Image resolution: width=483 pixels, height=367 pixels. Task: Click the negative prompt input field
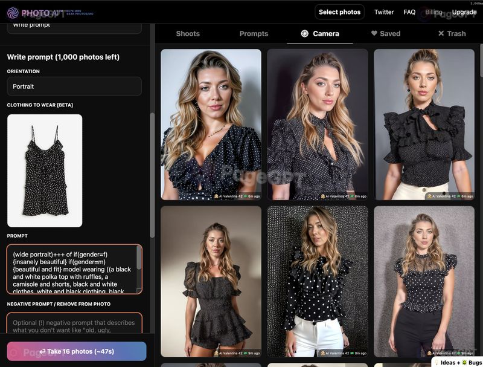[x=74, y=323]
